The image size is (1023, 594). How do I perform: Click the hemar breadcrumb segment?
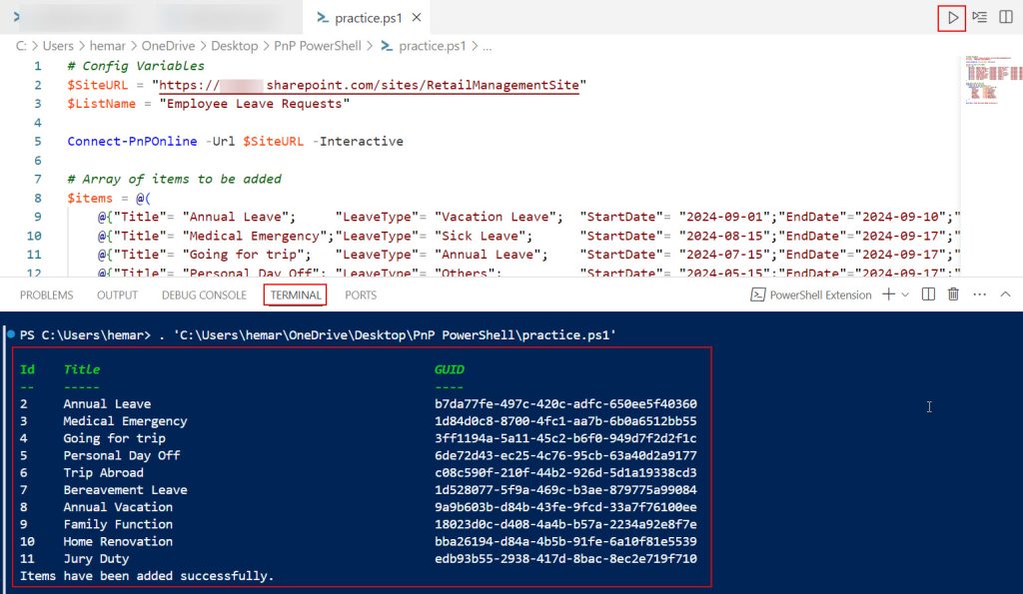tap(108, 46)
